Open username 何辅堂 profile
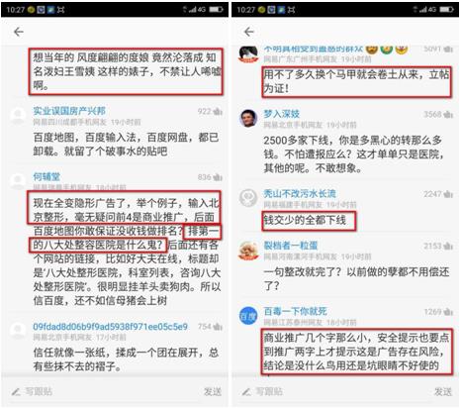Viewport: 464px width, 410px height. [46, 176]
